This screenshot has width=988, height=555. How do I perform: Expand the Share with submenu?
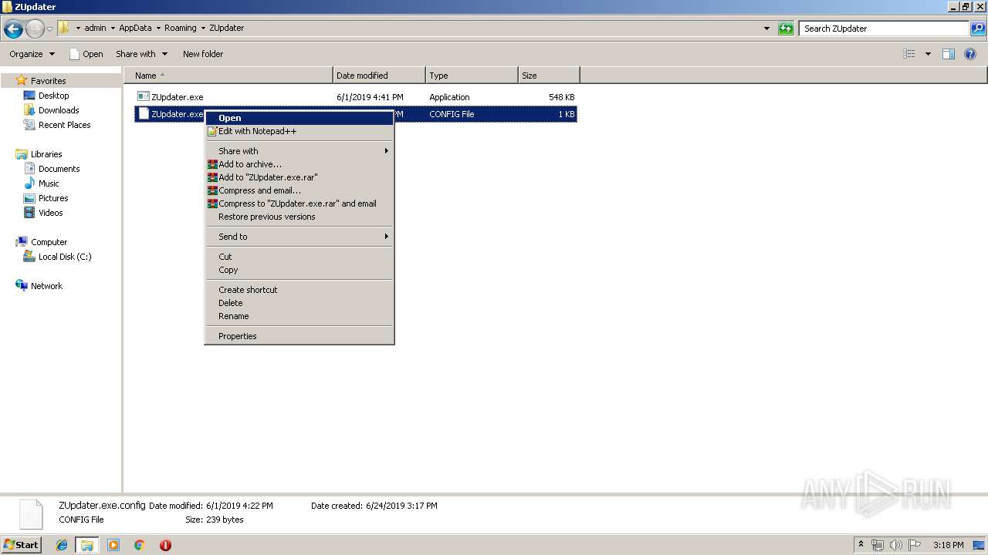pos(299,151)
